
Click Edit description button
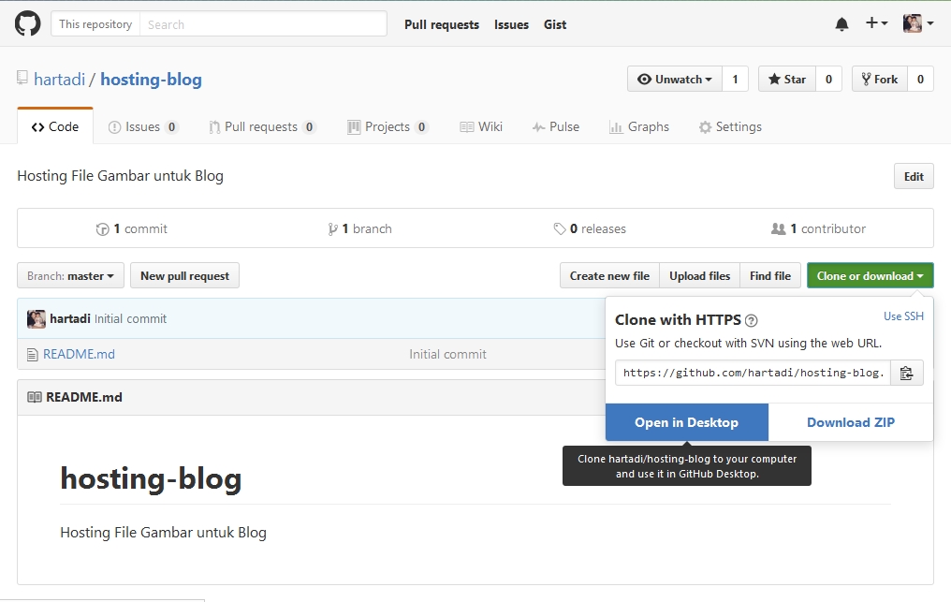coord(914,177)
